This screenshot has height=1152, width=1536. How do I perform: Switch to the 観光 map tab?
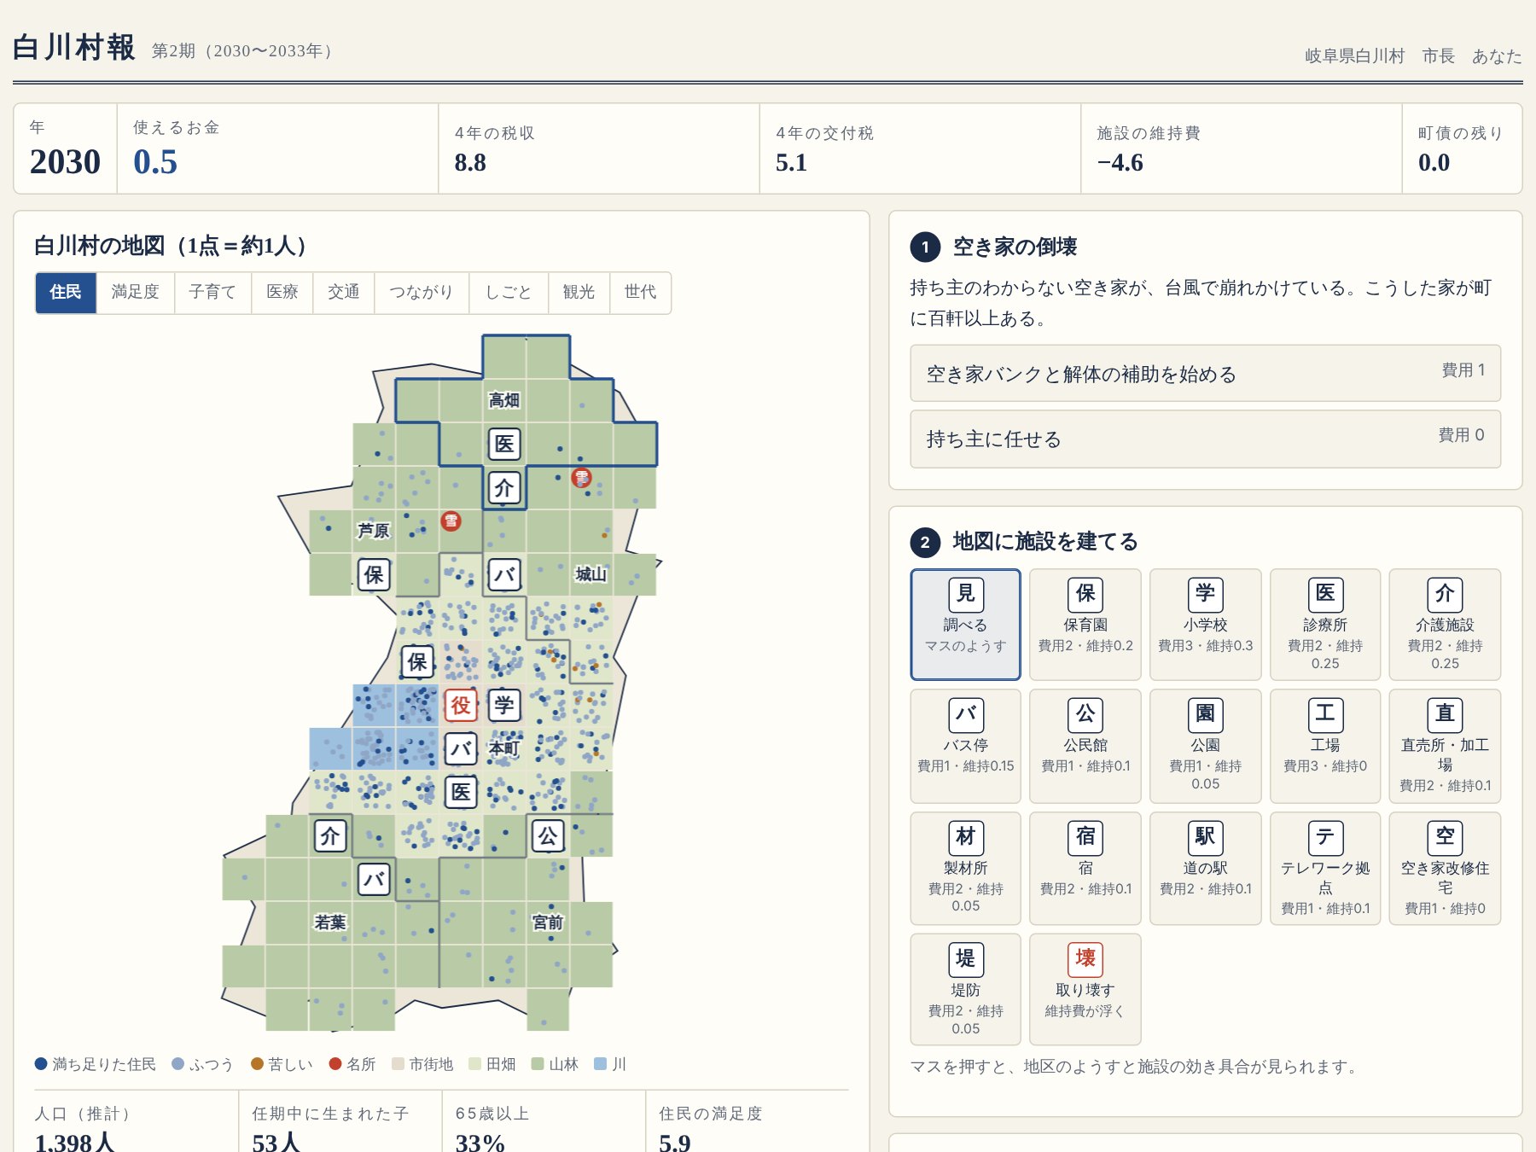coord(579,293)
